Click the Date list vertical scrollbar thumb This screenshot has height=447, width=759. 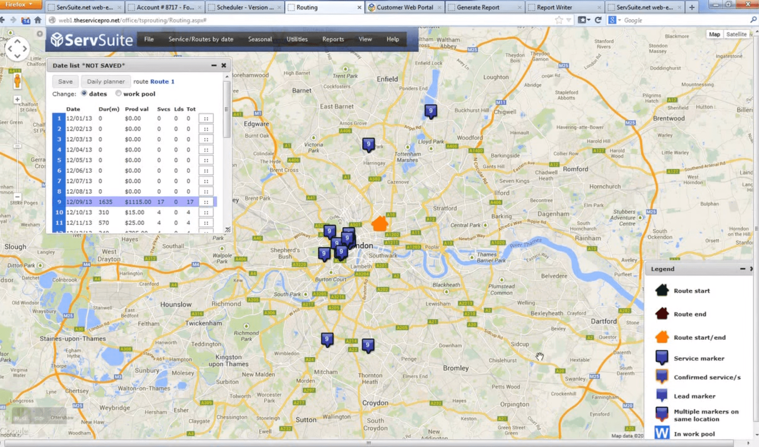click(227, 110)
